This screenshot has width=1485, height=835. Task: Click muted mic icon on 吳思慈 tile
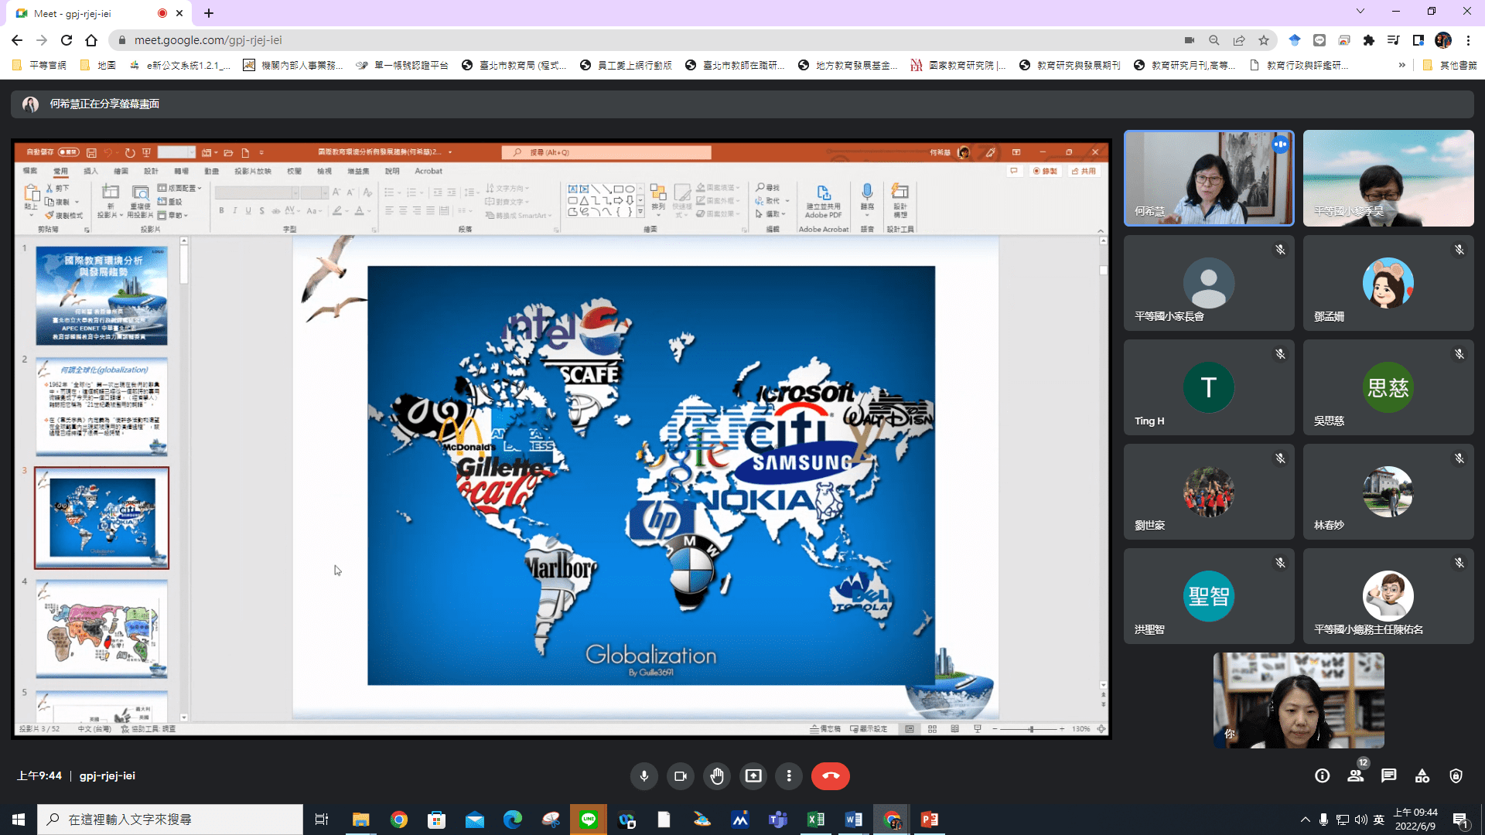[x=1459, y=354]
